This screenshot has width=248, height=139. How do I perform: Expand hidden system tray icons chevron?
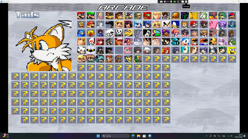click(206, 136)
